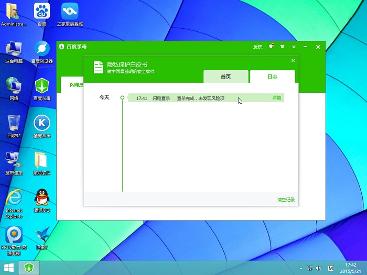The image size is (367, 275).
Task: Close the 隐私保护白皮书 dialog
Action: click(293, 61)
